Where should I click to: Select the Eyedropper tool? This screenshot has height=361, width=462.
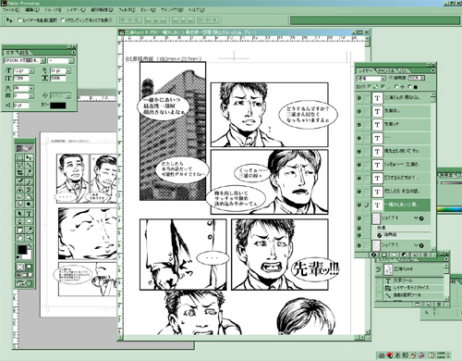[x=29, y=230]
